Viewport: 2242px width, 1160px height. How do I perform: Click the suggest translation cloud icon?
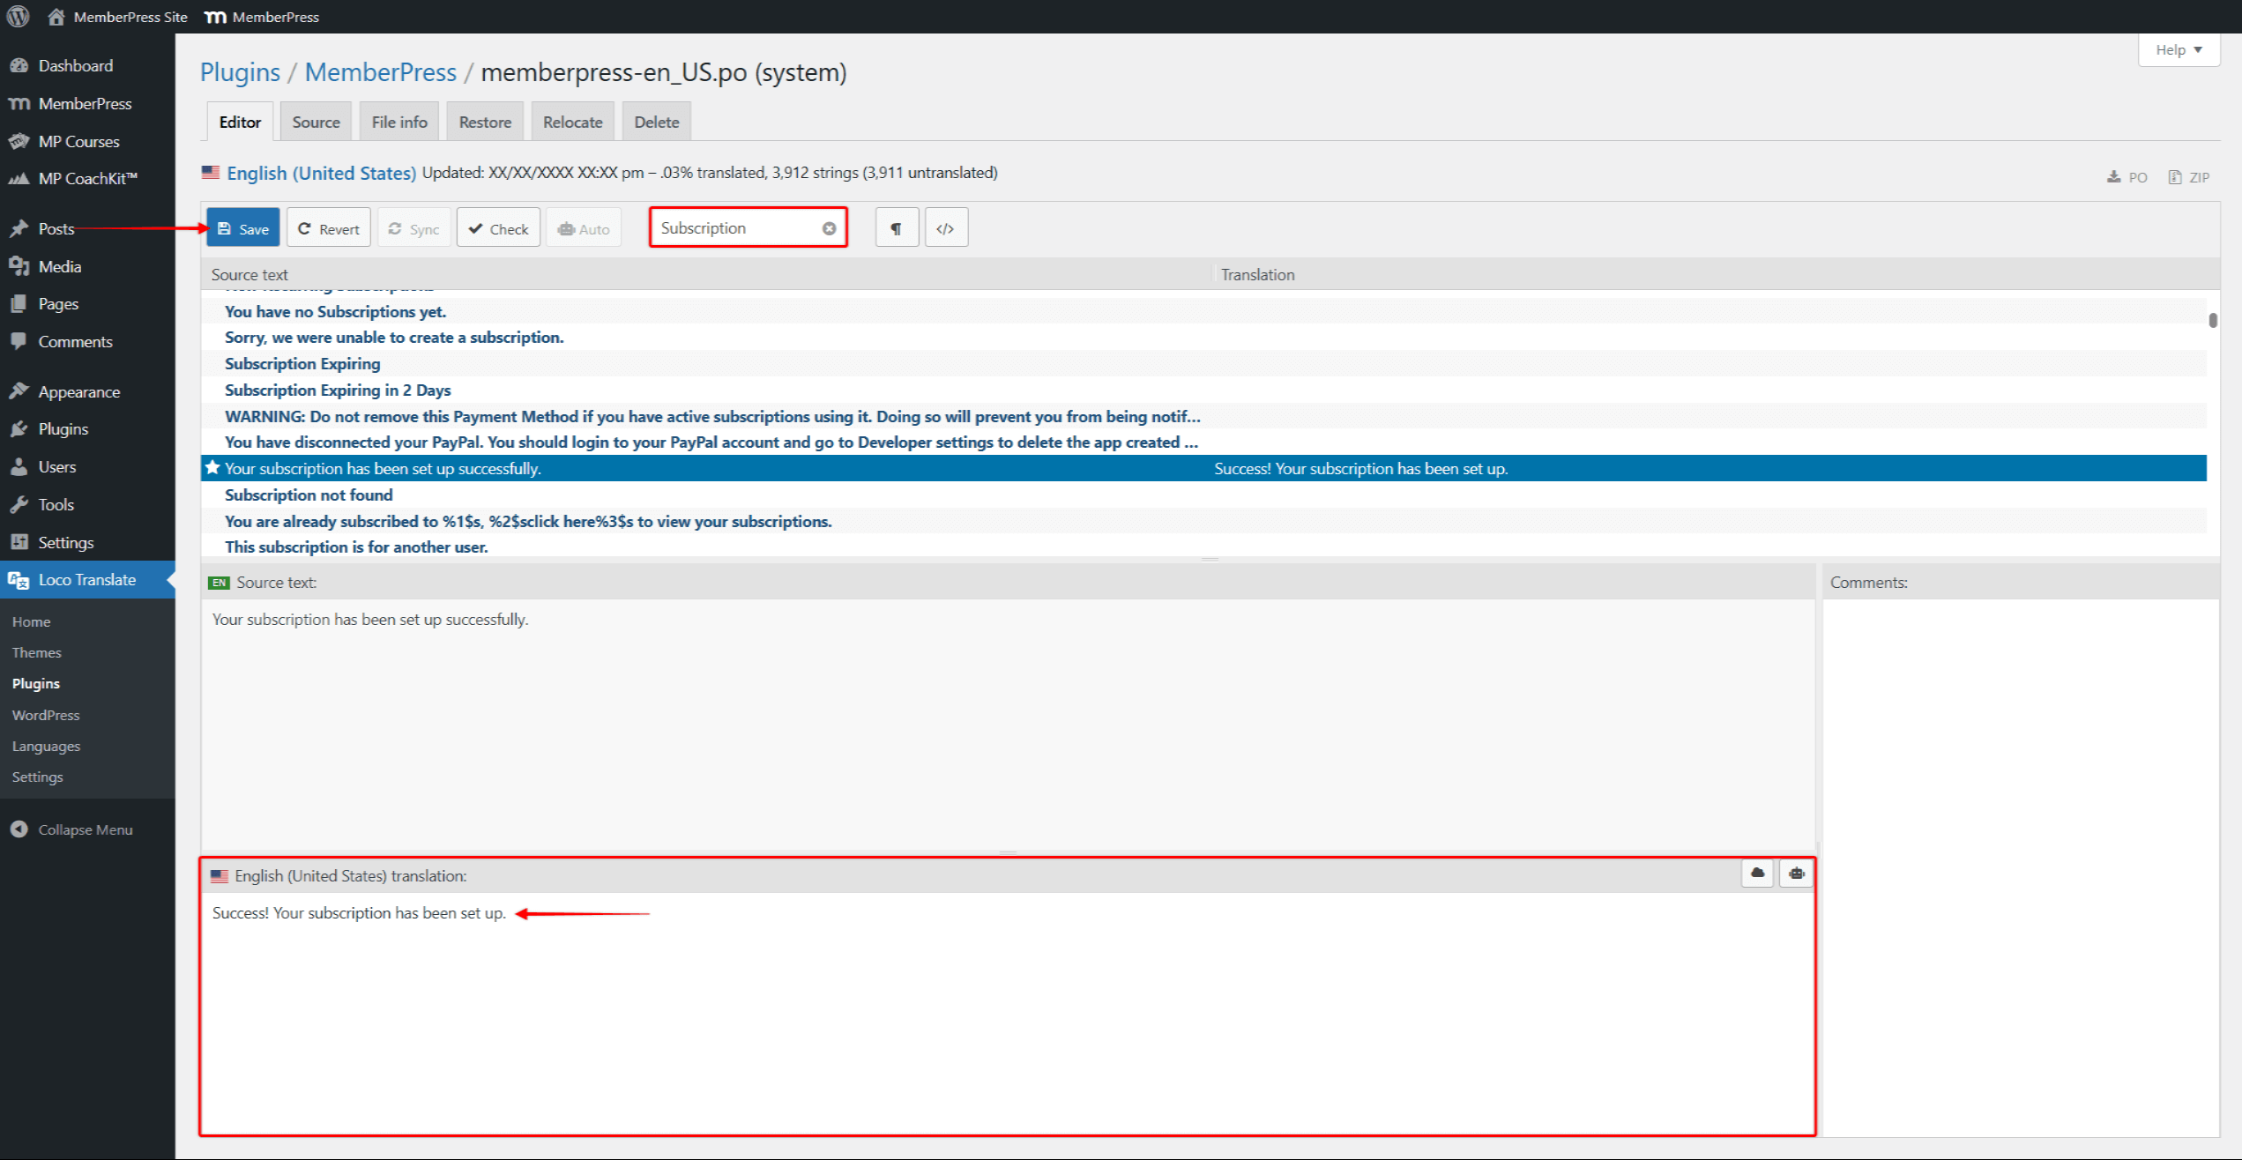[x=1757, y=873]
